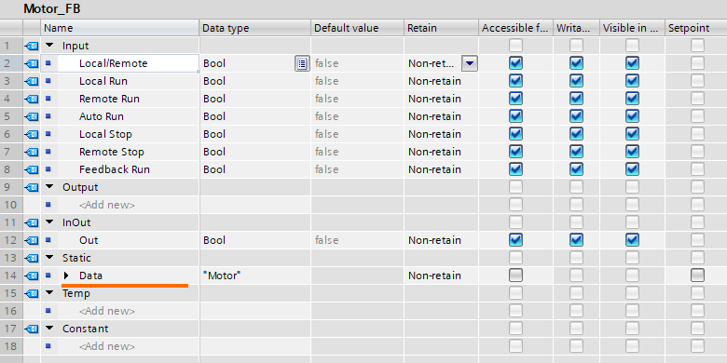727x363 pixels.
Task: Uncheck Accessible from HMI for Out
Action: [515, 240]
